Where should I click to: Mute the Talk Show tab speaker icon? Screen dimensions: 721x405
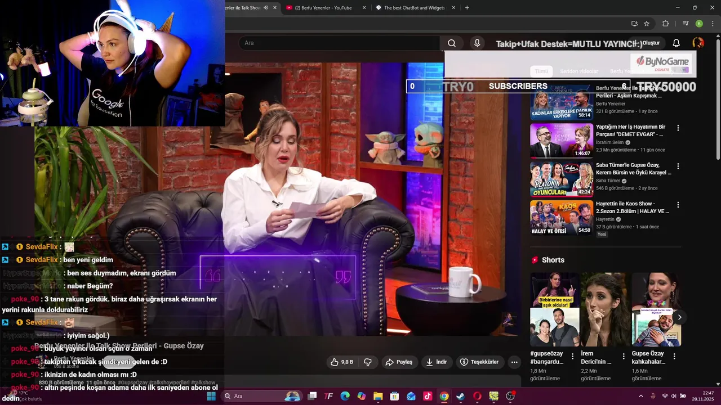point(266,7)
